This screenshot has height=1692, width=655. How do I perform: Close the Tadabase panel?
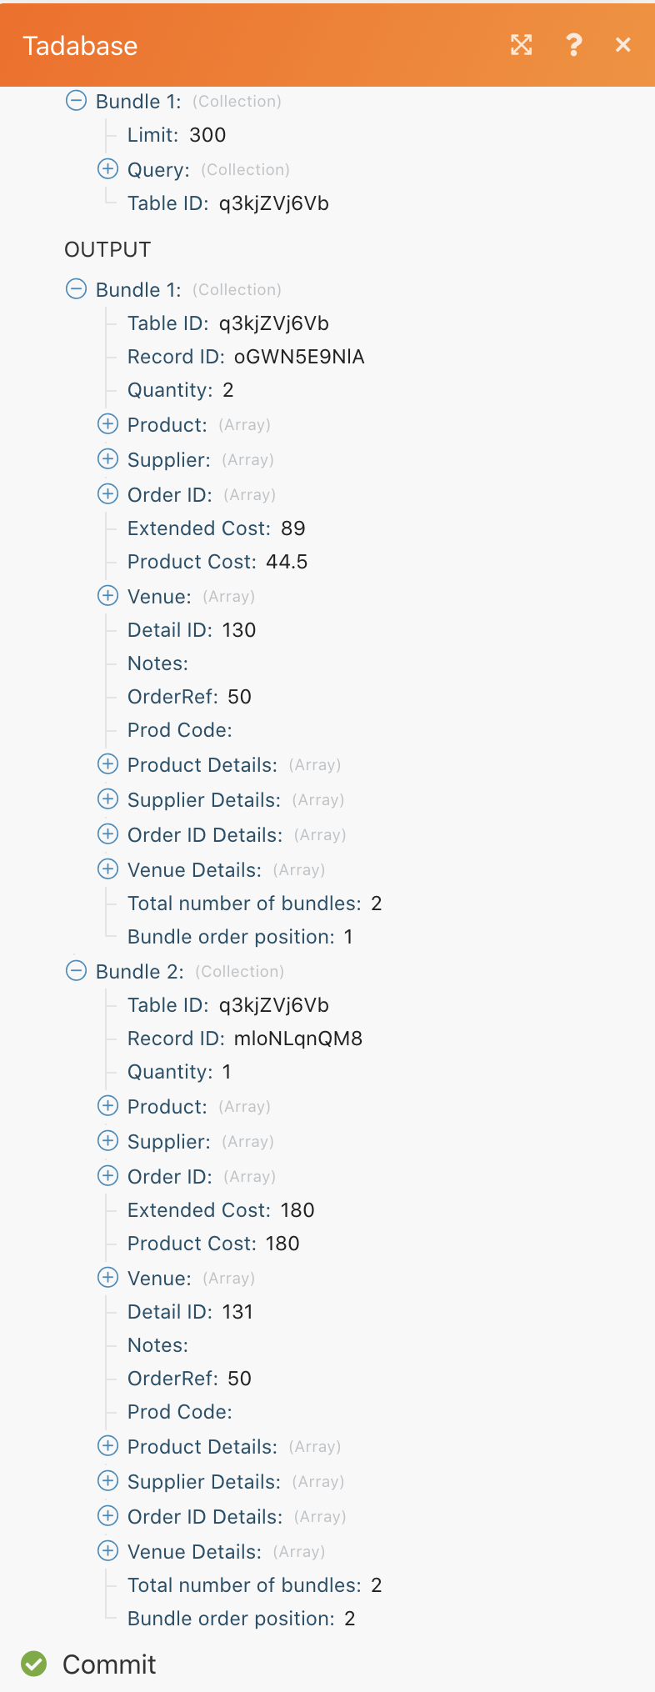pyautogui.click(x=622, y=45)
